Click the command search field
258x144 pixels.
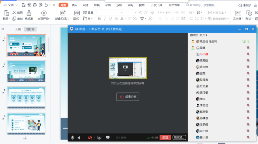[x=200, y=5]
